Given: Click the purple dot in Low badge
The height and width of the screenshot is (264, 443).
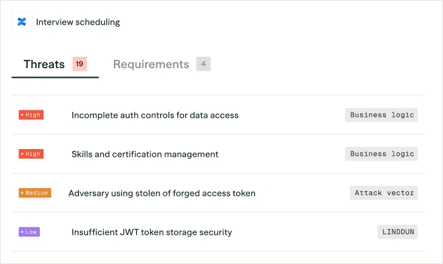Looking at the screenshot, I should (22, 232).
